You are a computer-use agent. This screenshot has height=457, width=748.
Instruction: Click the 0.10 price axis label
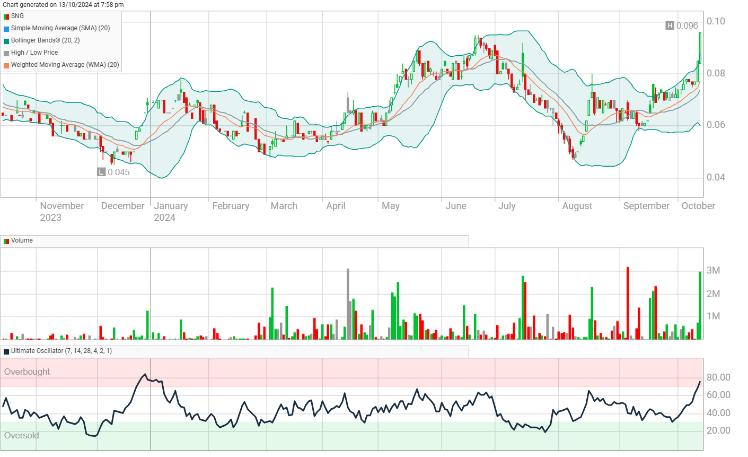(x=716, y=21)
